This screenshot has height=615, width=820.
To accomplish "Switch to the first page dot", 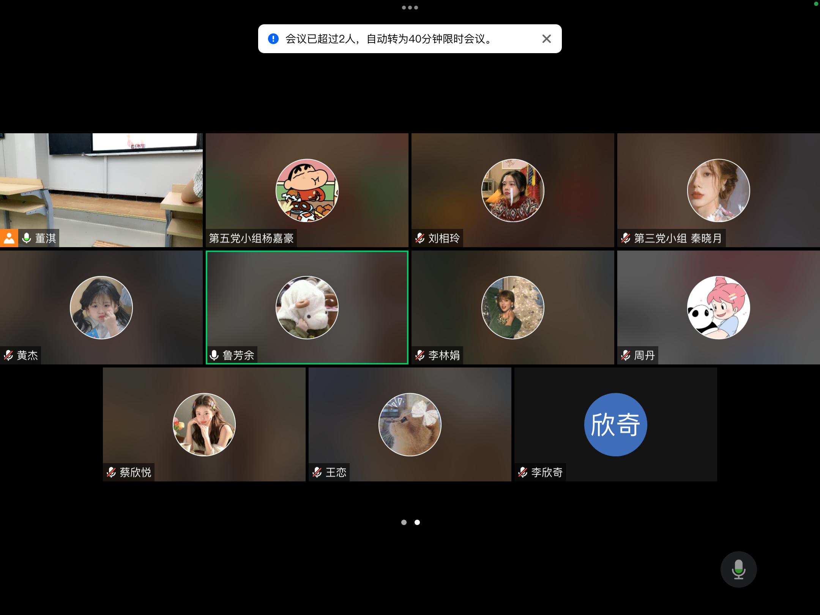I will [404, 522].
